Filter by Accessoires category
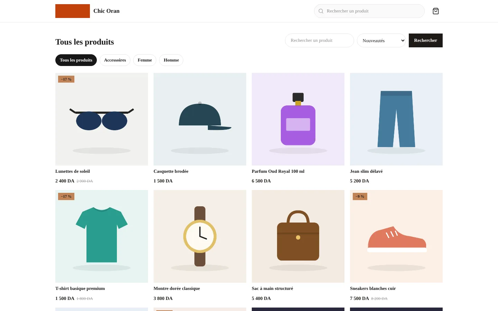 (115, 60)
